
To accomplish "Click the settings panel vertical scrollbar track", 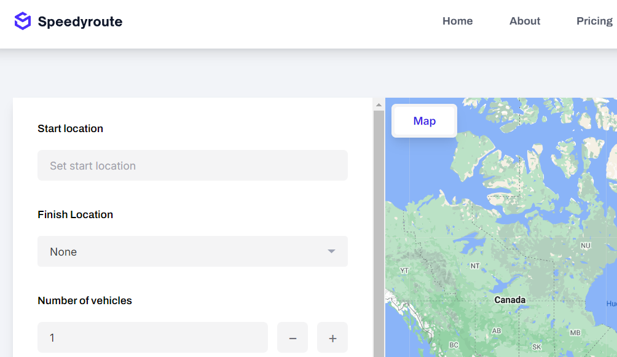I will point(379,233).
